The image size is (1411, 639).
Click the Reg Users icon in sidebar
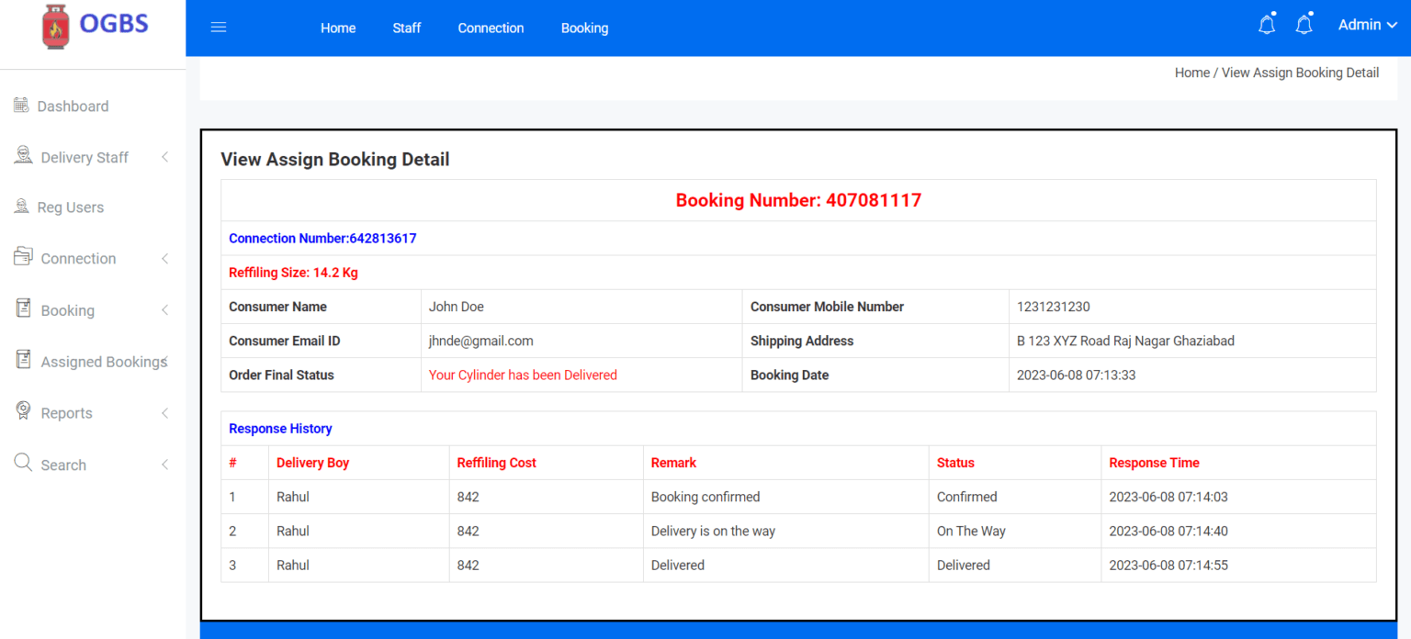[21, 207]
